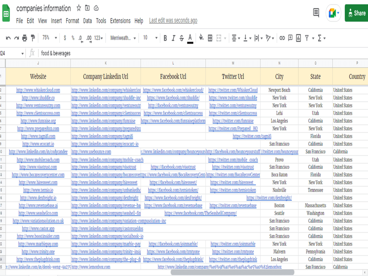Viewport: 368px width, 276px height.
Task: Star the companies information document
Action: [x=79, y=8]
